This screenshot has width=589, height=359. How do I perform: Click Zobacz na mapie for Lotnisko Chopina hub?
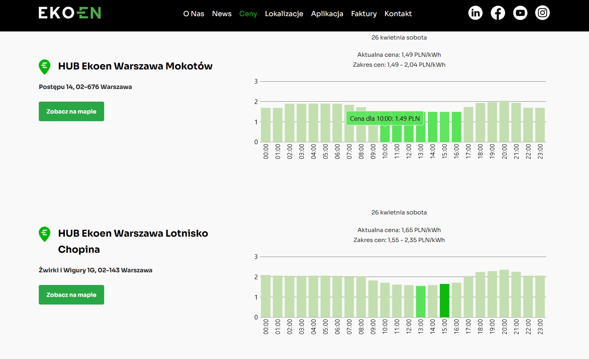[x=71, y=295]
